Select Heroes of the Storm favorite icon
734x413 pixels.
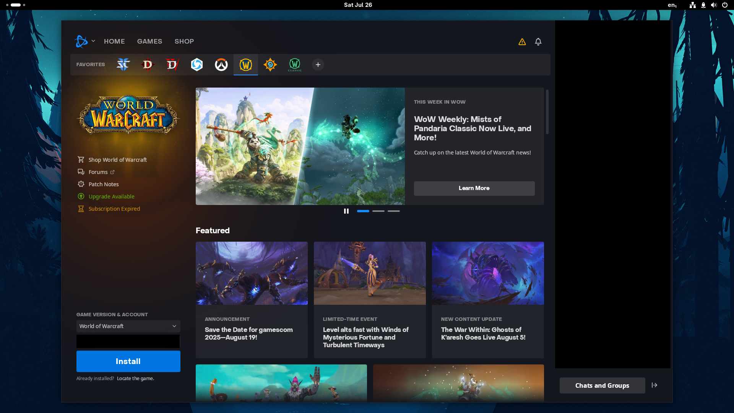pos(197,65)
